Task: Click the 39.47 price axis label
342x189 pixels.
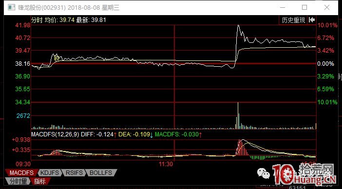Action: (23, 51)
